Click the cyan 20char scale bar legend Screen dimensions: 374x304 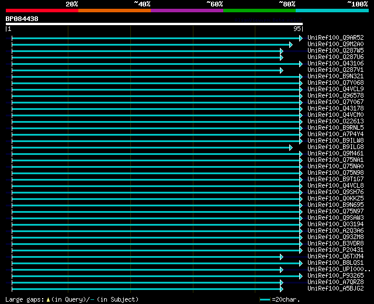(265, 299)
